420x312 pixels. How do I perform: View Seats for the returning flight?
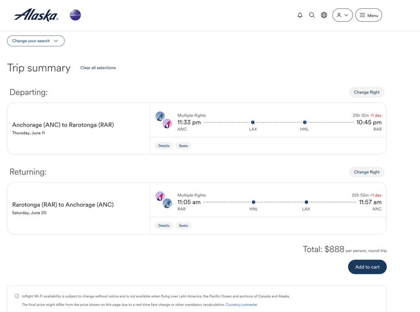pyautogui.click(x=183, y=225)
